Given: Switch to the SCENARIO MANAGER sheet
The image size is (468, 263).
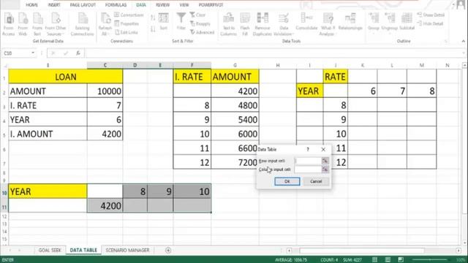Looking at the screenshot, I should [x=127, y=250].
